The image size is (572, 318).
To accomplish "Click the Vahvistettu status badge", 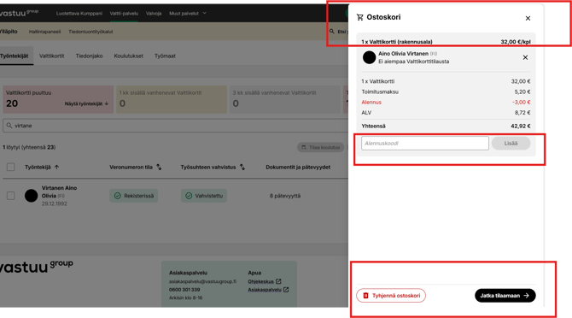I will click(x=203, y=196).
